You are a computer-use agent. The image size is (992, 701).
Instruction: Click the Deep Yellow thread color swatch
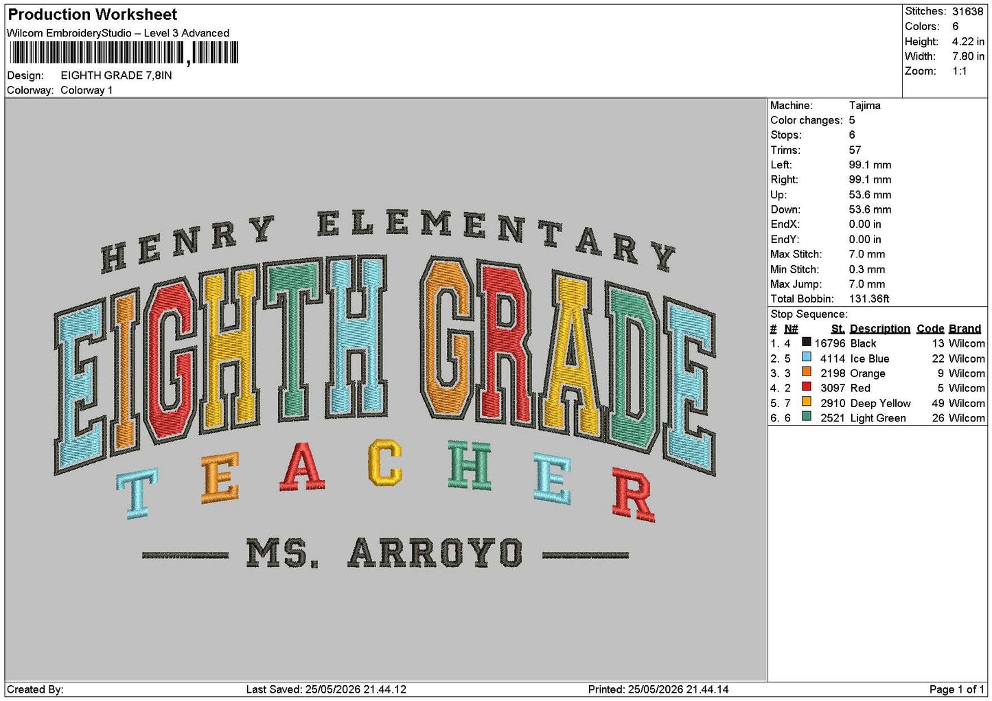(806, 402)
